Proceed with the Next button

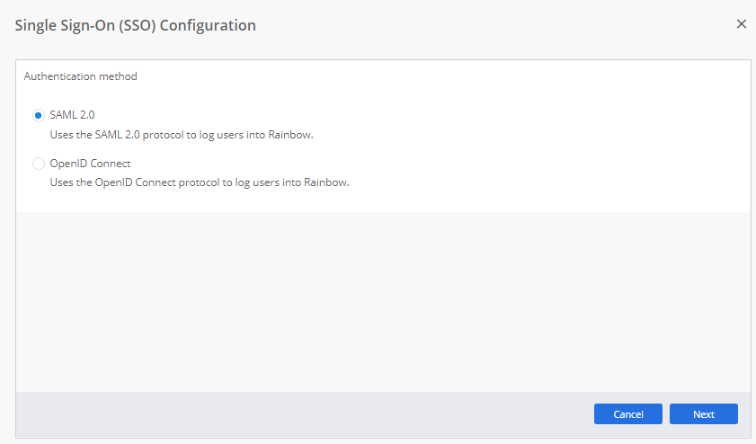(x=703, y=414)
